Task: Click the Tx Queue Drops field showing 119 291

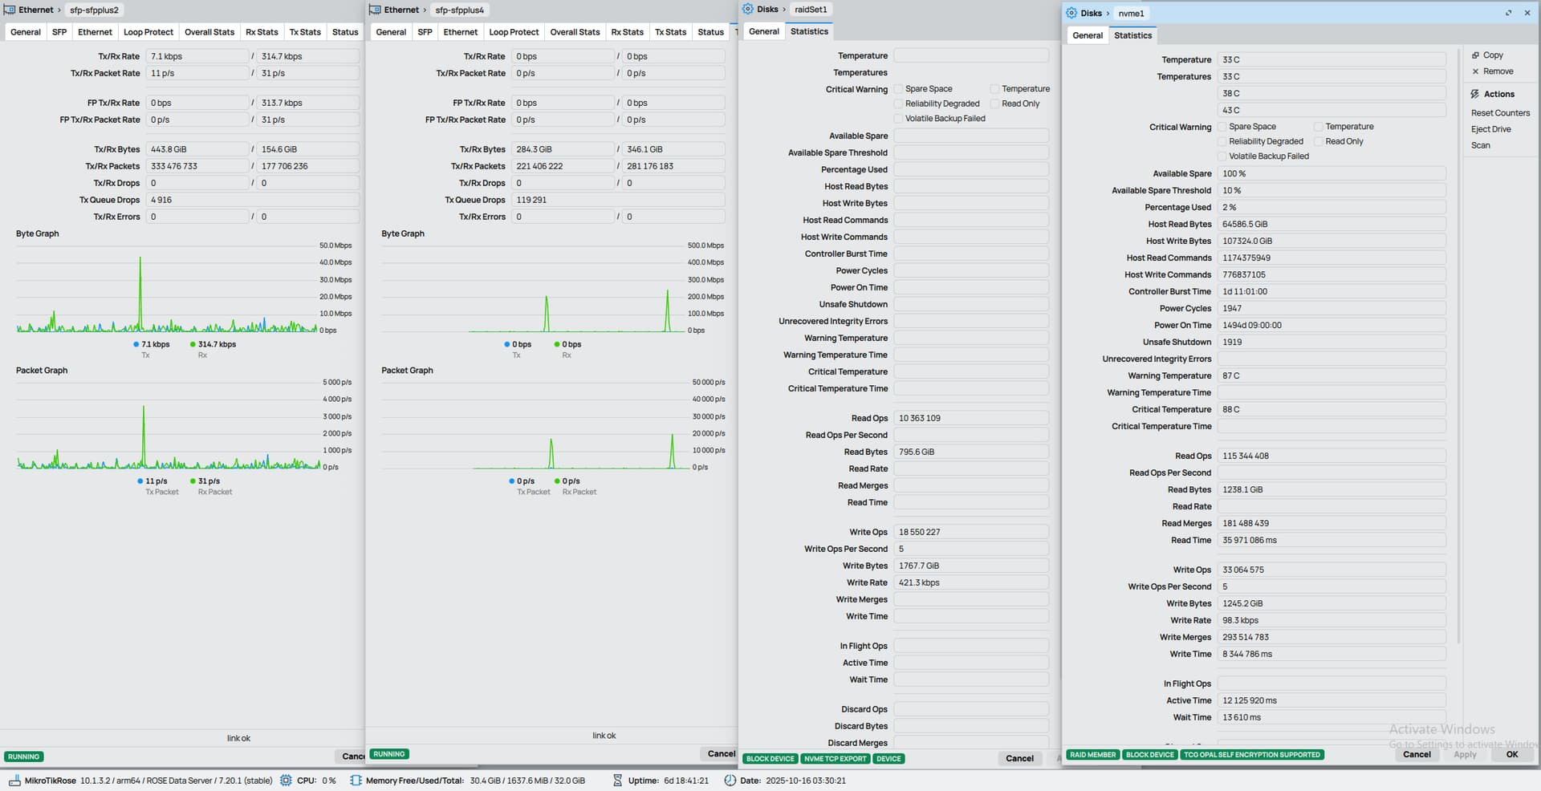Action: pyautogui.click(x=618, y=200)
